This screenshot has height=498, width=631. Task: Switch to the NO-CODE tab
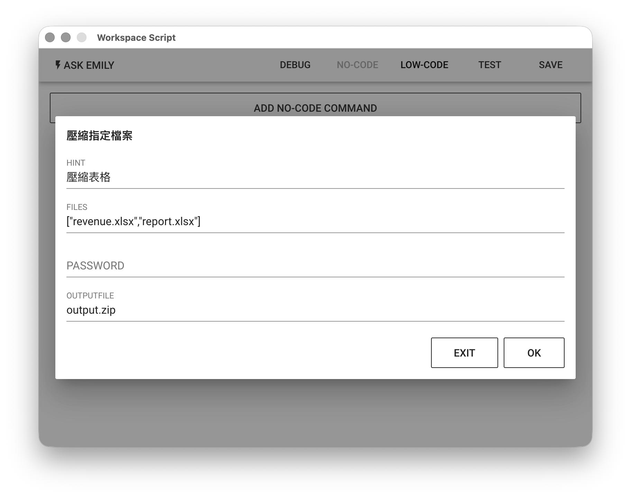357,65
